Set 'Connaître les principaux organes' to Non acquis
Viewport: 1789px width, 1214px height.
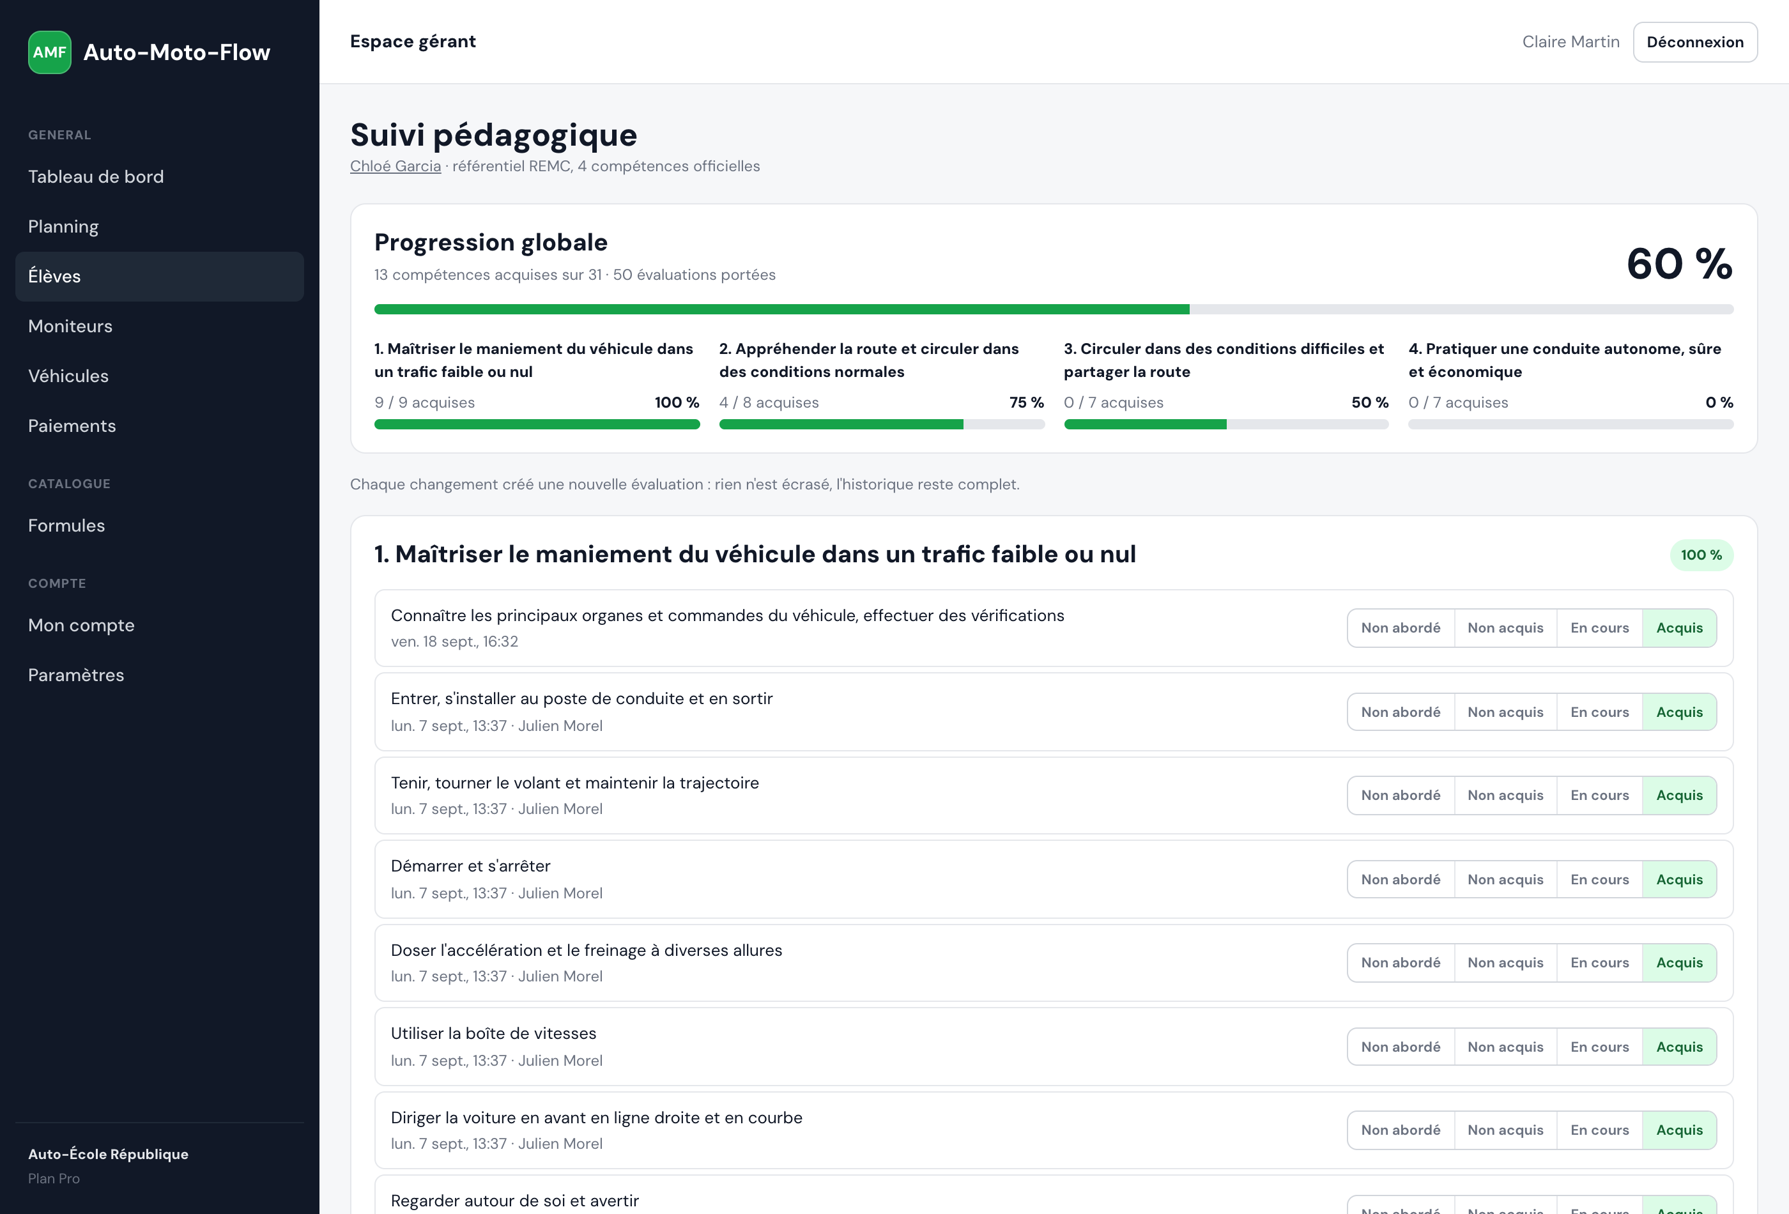click(x=1505, y=628)
